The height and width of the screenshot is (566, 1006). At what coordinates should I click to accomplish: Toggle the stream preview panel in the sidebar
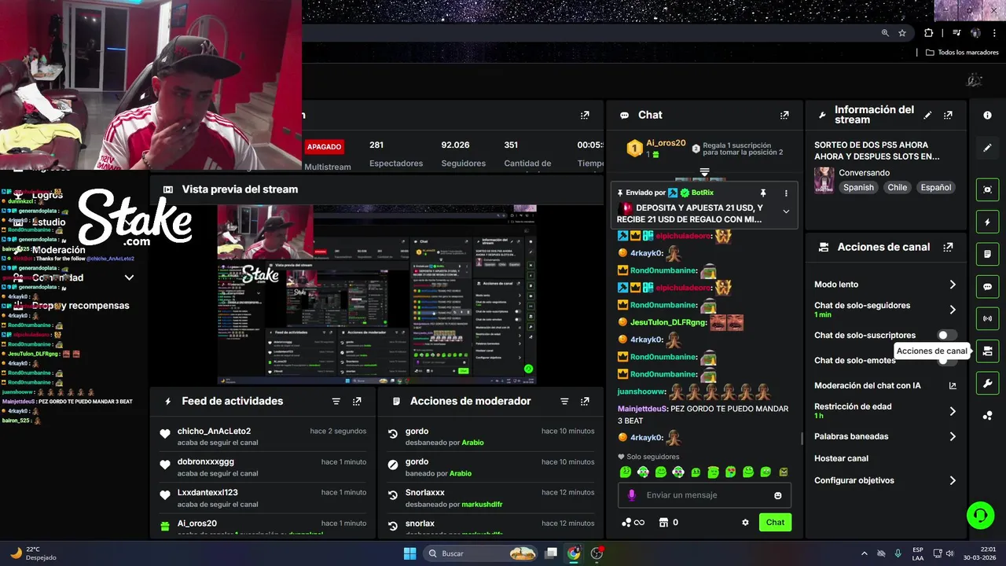point(988,189)
